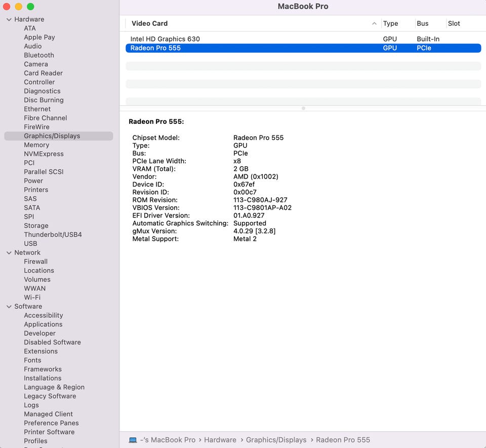486x448 pixels.
Task: Open Diagnostics in the sidebar
Action: click(42, 91)
